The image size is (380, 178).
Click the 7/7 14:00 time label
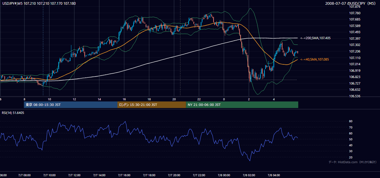pyautogui.click(x=99, y=175)
